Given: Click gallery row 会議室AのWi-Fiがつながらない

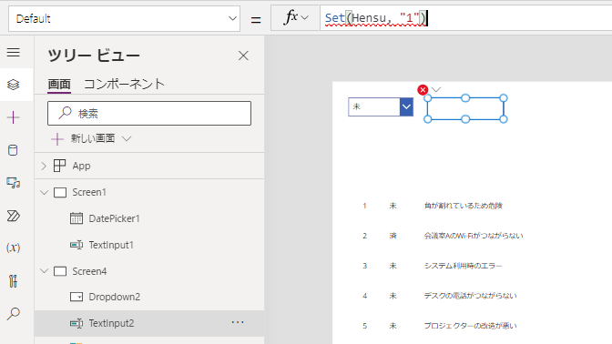Looking at the screenshot, I should tap(474, 236).
